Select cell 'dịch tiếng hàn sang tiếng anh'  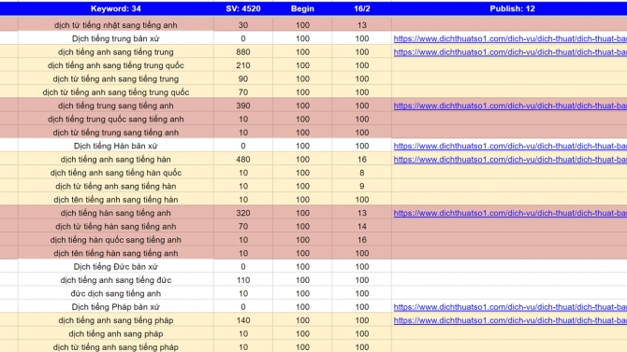[x=115, y=213]
